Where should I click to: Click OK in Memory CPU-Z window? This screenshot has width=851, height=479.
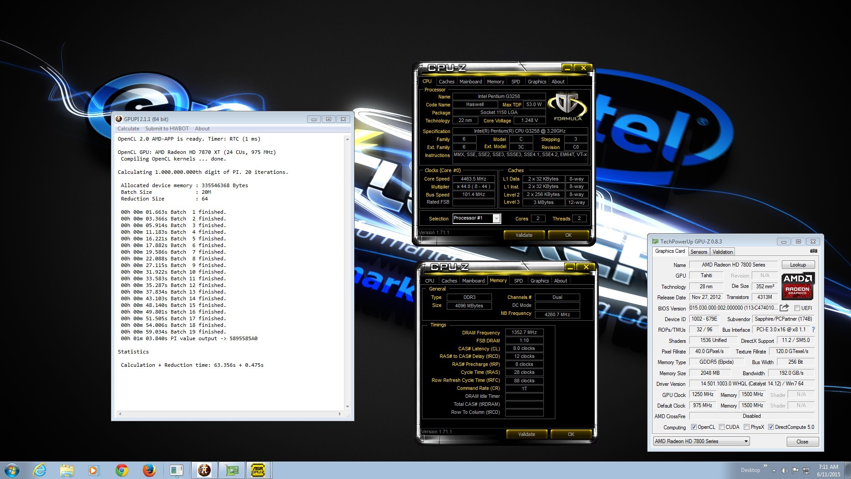coord(571,434)
